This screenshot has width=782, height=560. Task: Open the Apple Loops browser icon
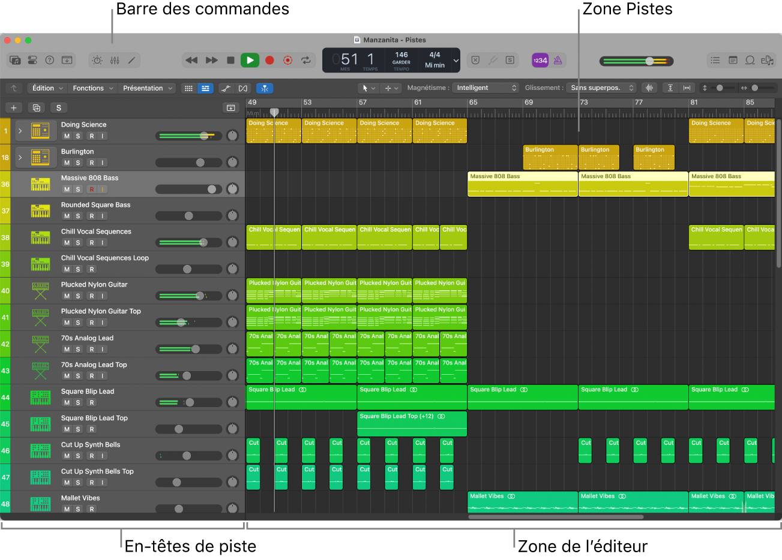(x=750, y=60)
